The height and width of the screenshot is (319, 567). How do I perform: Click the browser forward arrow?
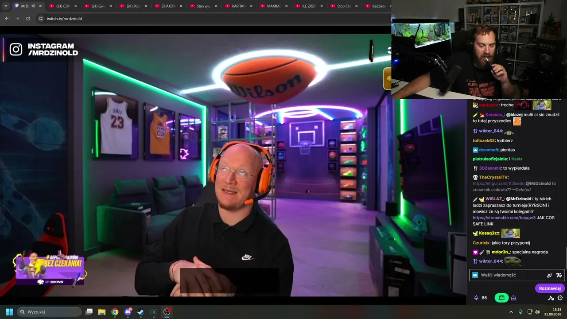[17, 19]
